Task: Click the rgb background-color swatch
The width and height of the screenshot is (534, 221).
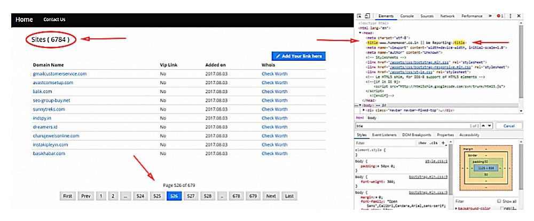Action: click(x=501, y=208)
